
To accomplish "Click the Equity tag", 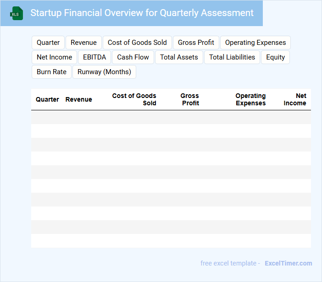I will click(x=275, y=57).
